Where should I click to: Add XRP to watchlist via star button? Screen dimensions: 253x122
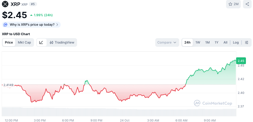click(233, 4)
